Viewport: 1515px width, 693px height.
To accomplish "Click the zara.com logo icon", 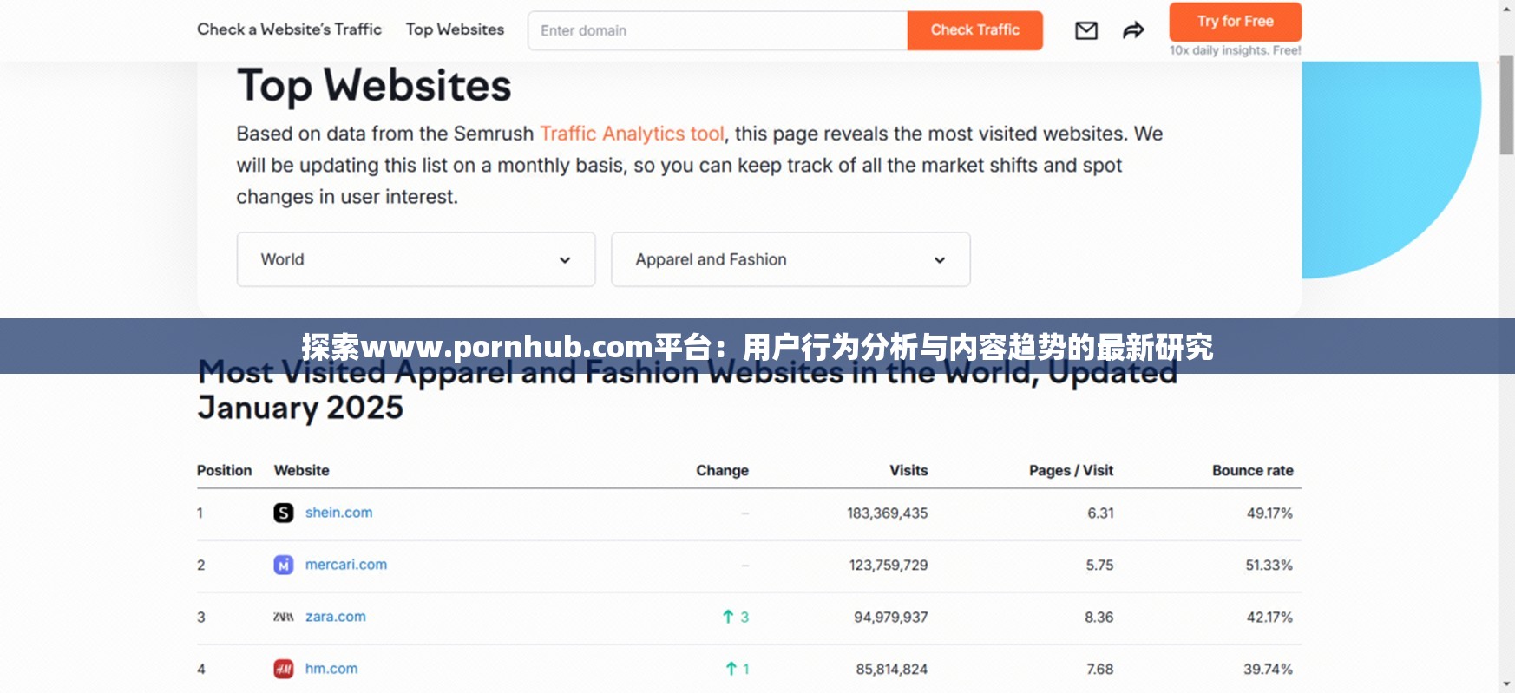I will pos(284,617).
